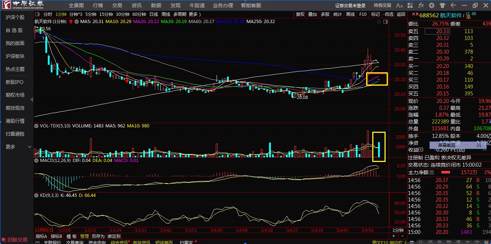Viewport: 491px width, 244px height.
Task: Click the 屏幕截图 overlay label
Action: (x=446, y=145)
